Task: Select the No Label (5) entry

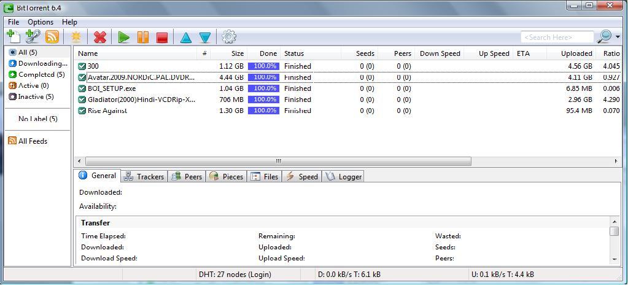Action: pos(37,119)
